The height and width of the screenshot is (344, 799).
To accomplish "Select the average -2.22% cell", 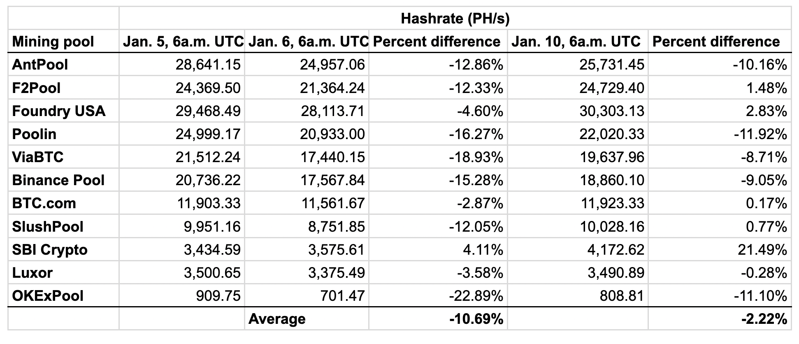I will coord(720,319).
